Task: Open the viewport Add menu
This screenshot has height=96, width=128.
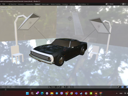Action: [x=8, y=87]
